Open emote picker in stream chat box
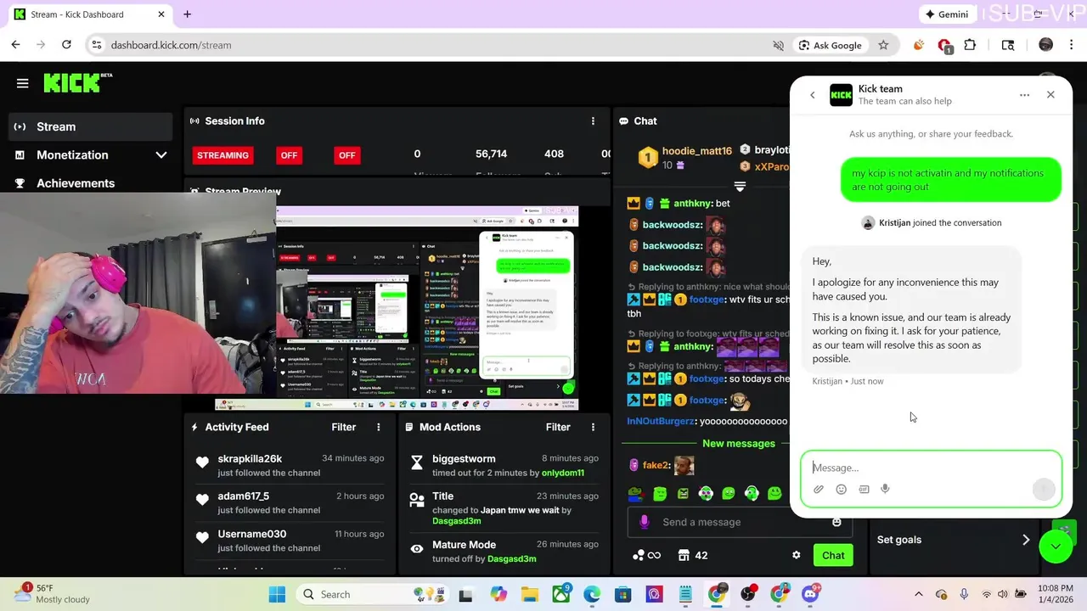This screenshot has height=611, width=1087. point(836,522)
